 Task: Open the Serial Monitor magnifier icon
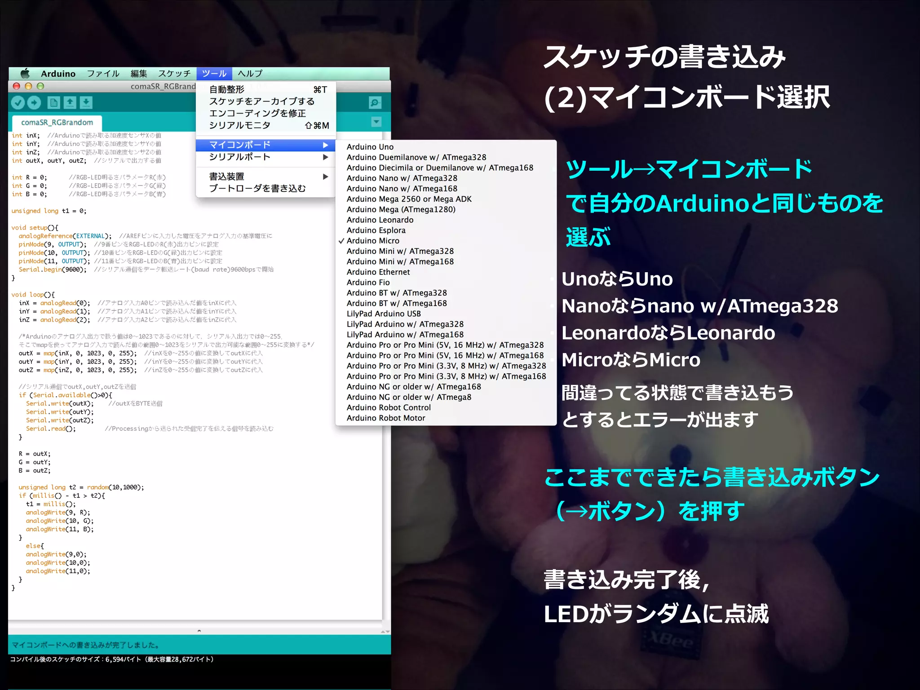pyautogui.click(x=375, y=103)
